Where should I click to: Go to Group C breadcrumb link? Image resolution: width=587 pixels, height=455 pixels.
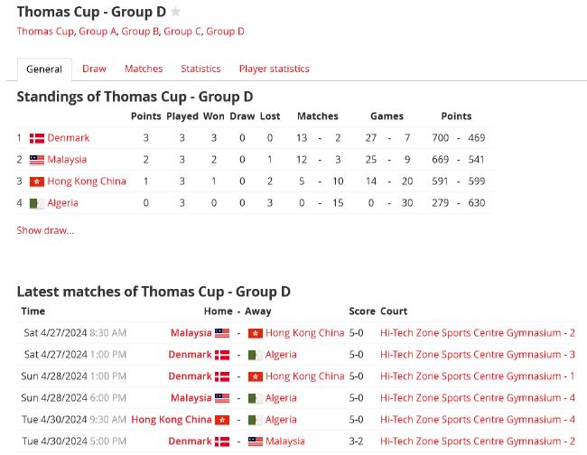[x=182, y=32]
